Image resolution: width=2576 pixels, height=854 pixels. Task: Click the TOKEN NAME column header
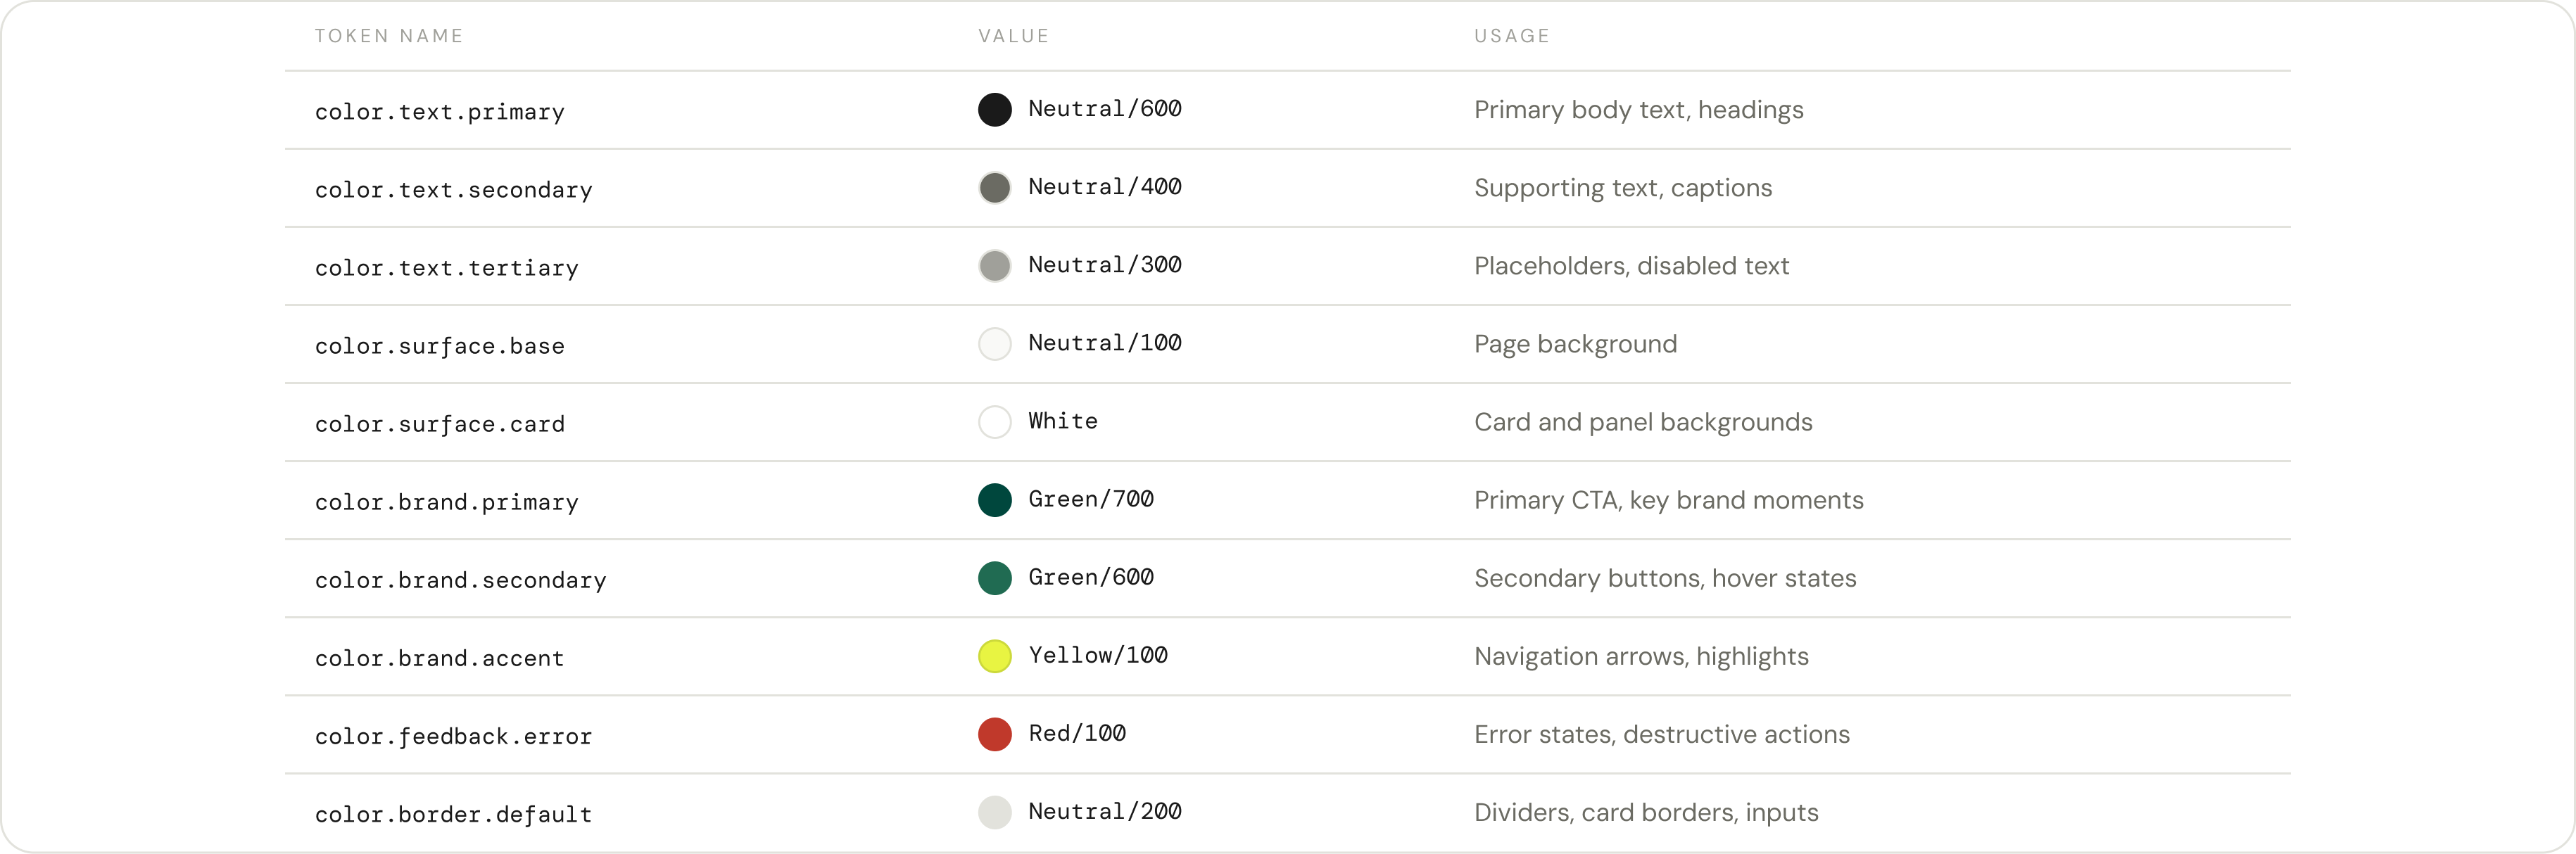(x=389, y=36)
